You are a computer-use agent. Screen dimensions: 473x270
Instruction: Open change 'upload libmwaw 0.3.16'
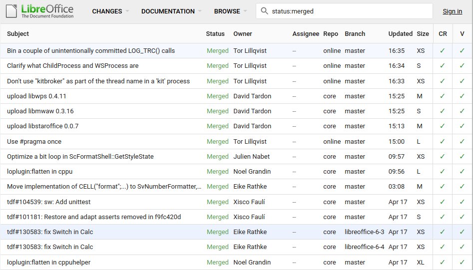(40, 111)
